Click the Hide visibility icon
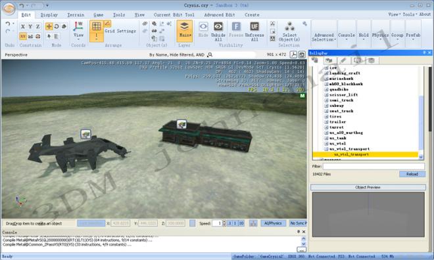 pos(203,26)
